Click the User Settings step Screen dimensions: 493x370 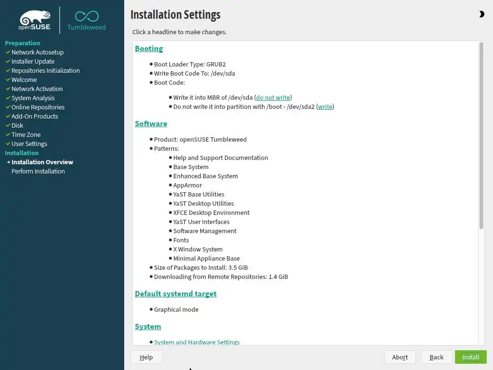(29, 144)
